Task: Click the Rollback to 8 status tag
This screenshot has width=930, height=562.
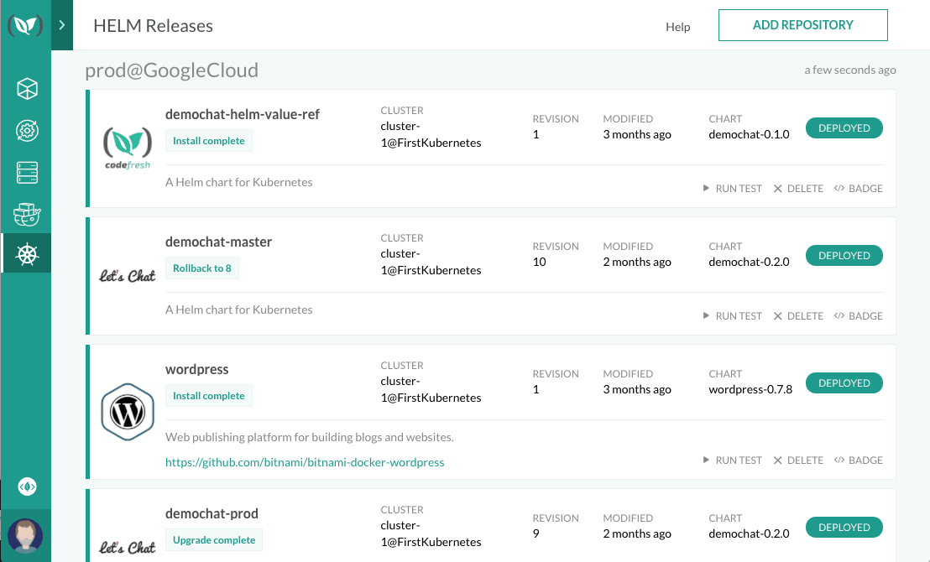Action: click(202, 268)
